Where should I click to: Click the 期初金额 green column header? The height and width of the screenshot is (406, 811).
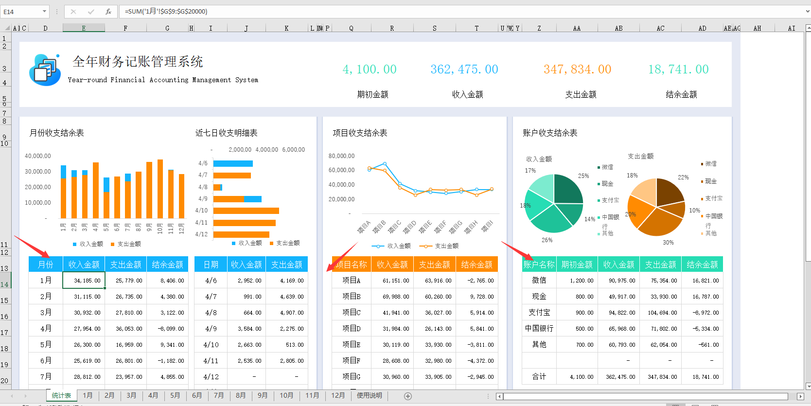coord(577,265)
